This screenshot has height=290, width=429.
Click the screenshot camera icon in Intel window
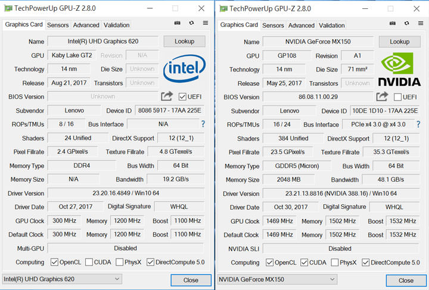click(177, 23)
